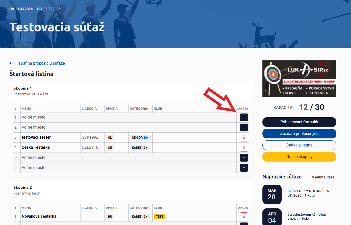This screenshot has width=351, height=225.
Task: Click the LukoSip.sk advertisement banner
Action: [299, 79]
